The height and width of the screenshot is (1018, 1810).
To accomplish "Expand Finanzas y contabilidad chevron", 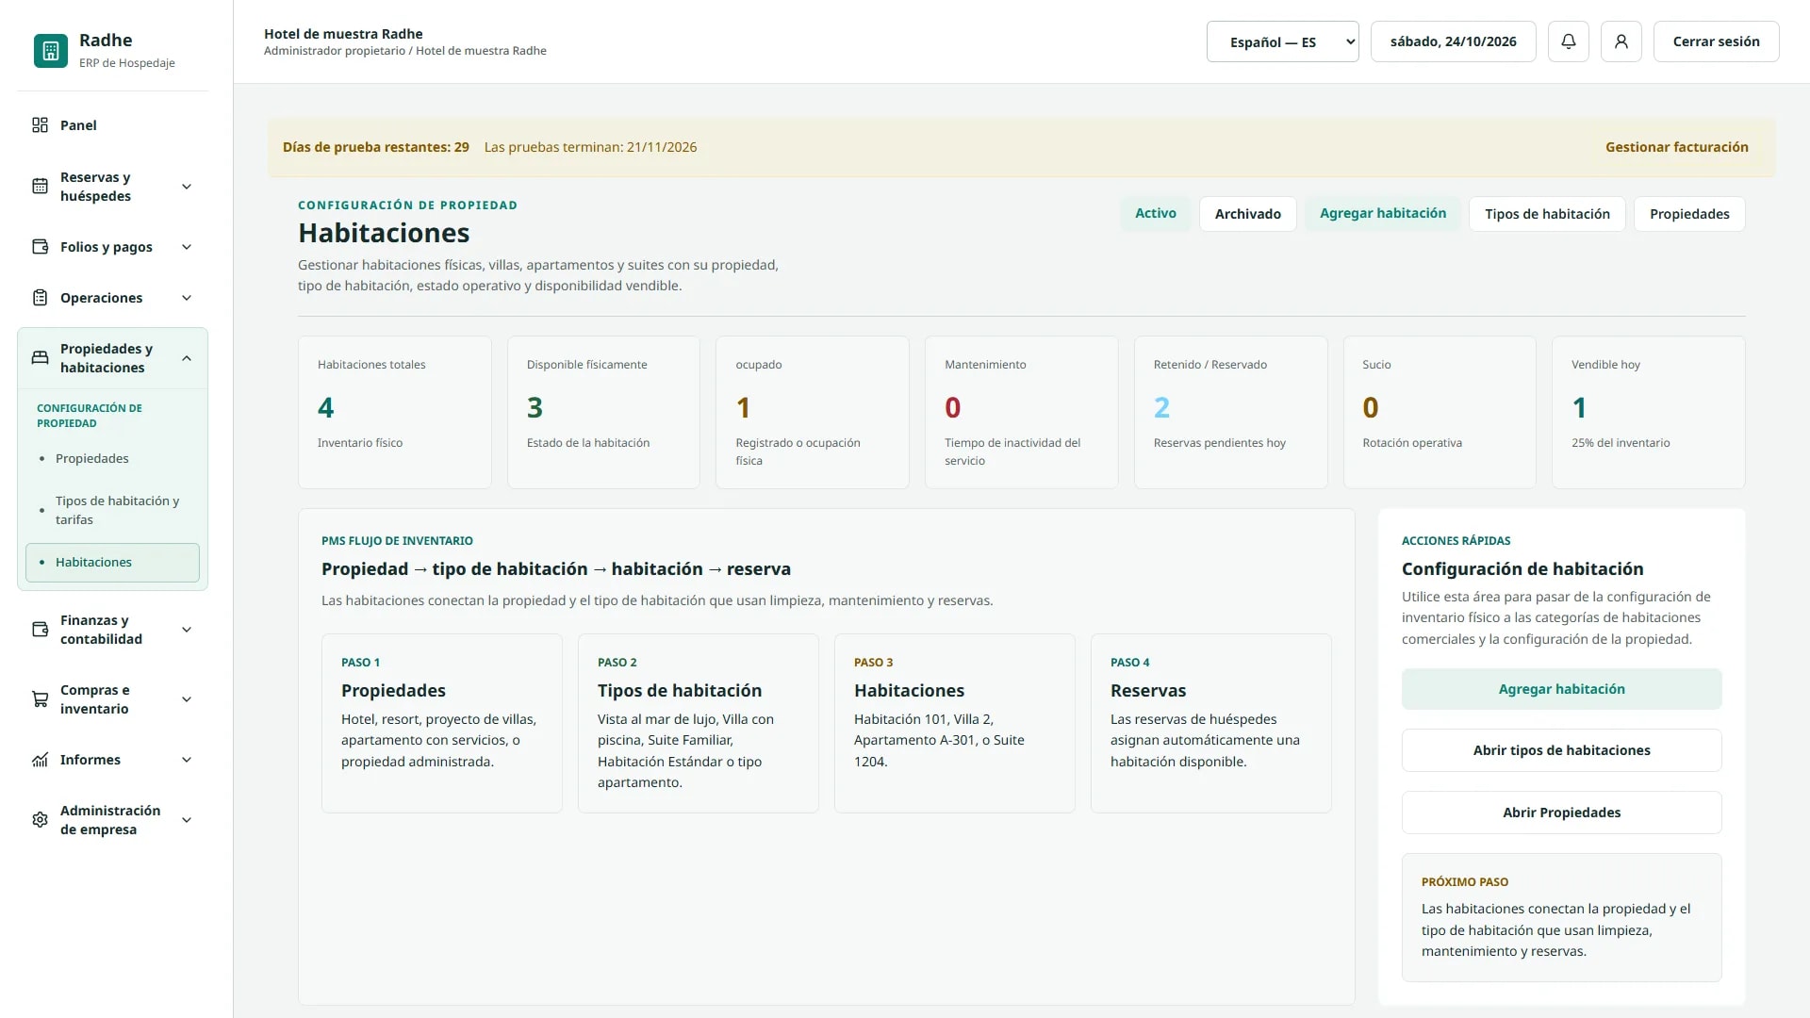I will 187,630.
